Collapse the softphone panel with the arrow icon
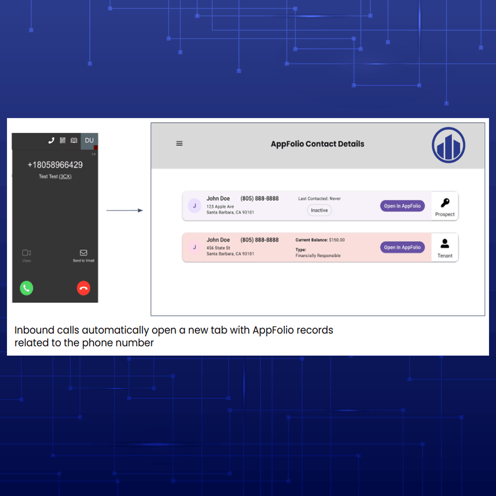The width and height of the screenshot is (496, 496). (94, 154)
